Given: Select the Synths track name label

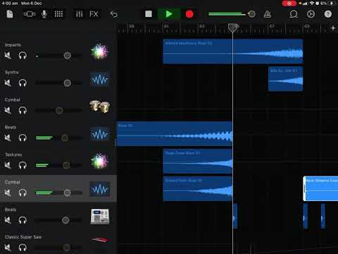Looking at the screenshot, I should (x=12, y=72).
